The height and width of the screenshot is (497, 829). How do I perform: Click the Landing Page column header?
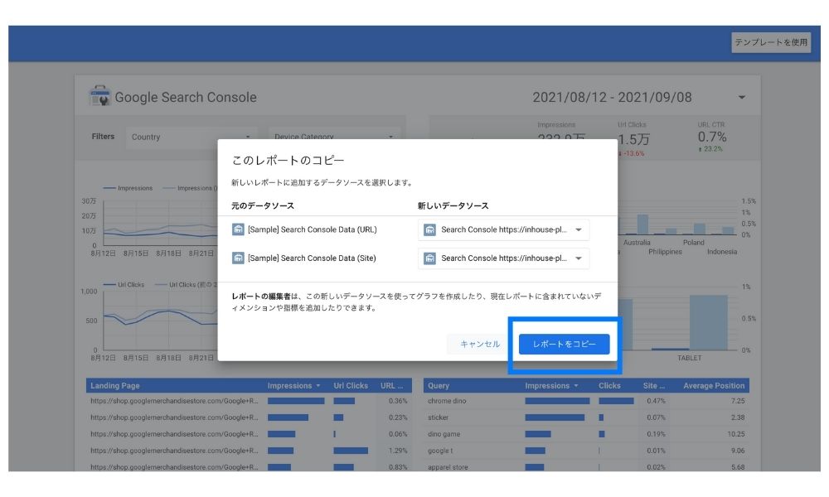[114, 385]
